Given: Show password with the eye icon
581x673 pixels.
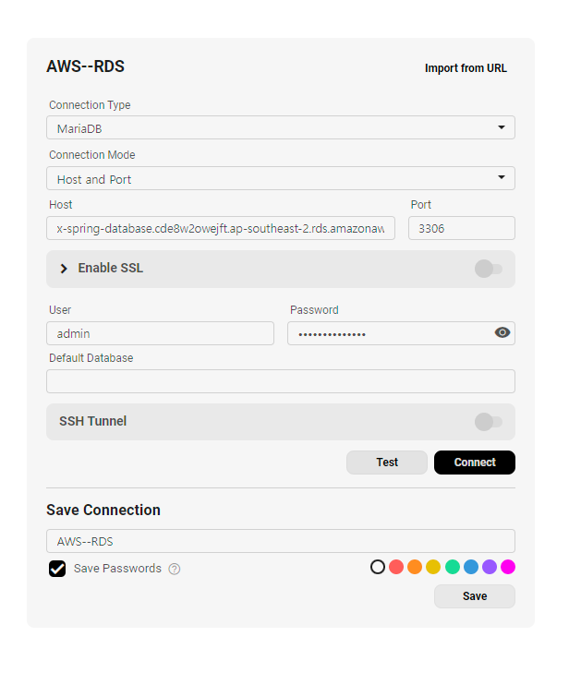Looking at the screenshot, I should click(502, 332).
